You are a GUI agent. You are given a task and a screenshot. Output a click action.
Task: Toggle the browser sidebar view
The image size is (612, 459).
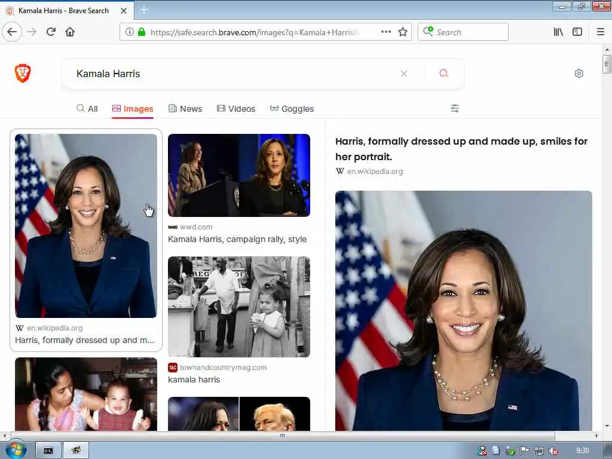pyautogui.click(x=577, y=32)
